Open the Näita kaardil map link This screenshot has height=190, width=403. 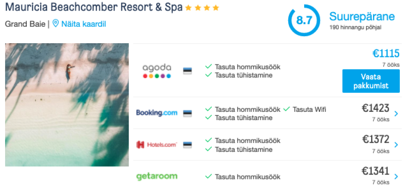point(83,24)
